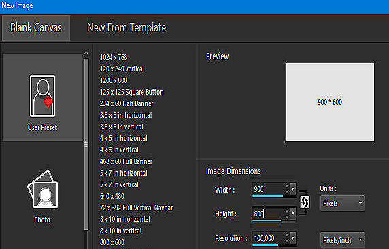
Task: Increase Width with the up arrow
Action: [287, 186]
